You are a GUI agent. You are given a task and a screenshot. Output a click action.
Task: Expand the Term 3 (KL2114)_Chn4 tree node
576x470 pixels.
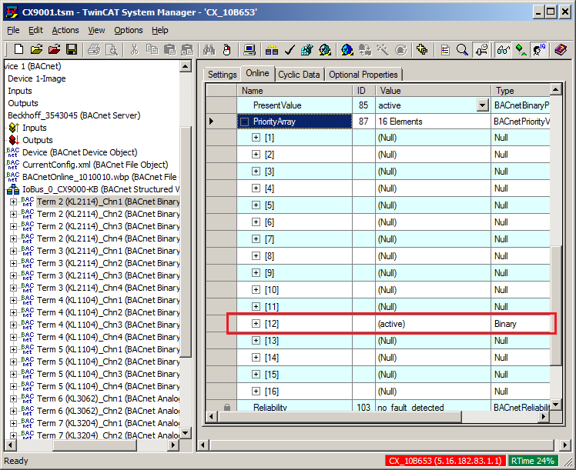pos(13,288)
